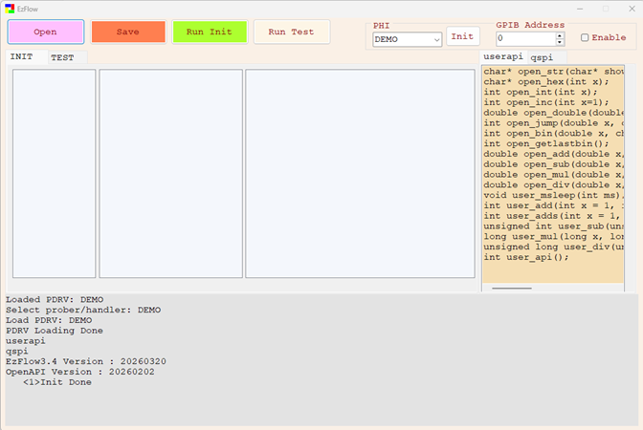643x430 pixels.
Task: Click the 'double open_sub' line
Action: coord(553,164)
